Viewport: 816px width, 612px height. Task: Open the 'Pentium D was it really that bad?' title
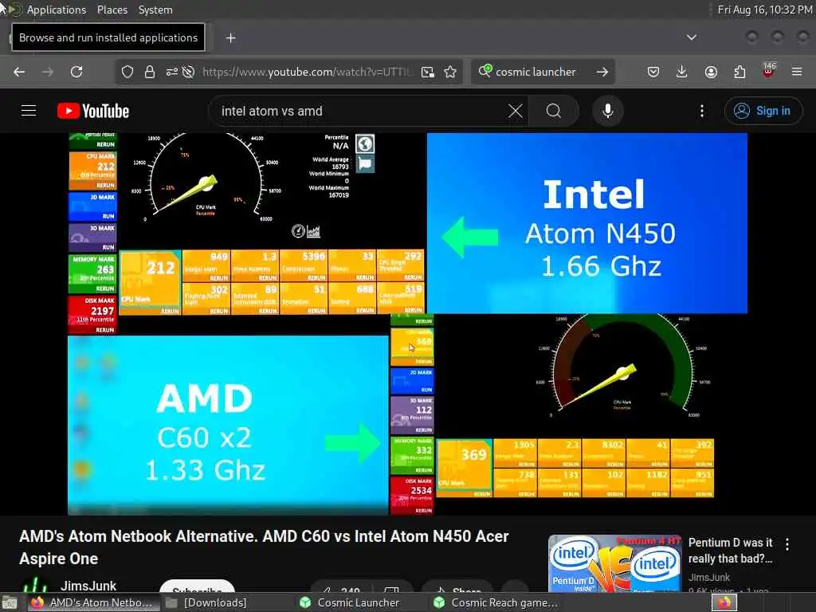pos(731,551)
